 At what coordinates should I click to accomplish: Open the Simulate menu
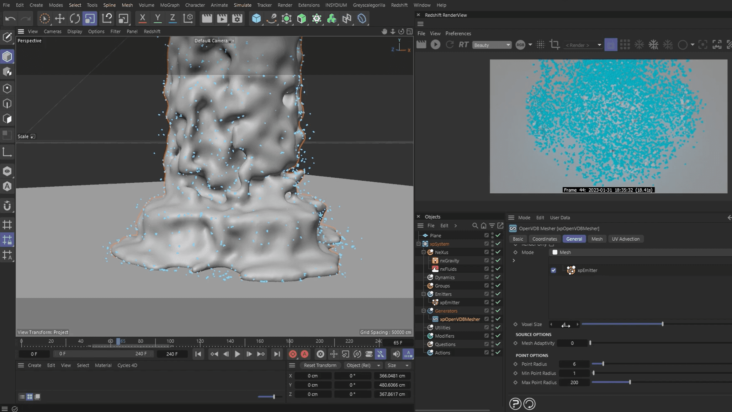tap(242, 5)
